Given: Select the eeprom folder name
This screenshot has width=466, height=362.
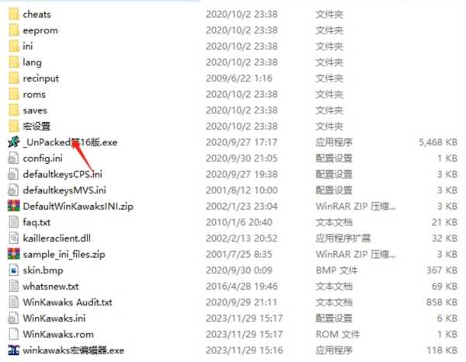Looking at the screenshot, I should tap(40, 30).
